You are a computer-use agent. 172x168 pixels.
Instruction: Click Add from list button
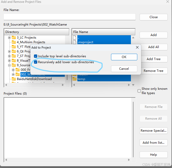click(x=153, y=143)
